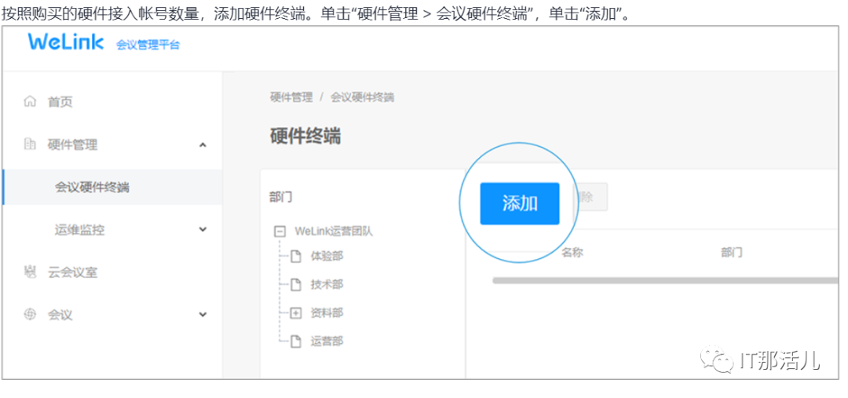Click the document icon beside 技术部
Image resolution: width=848 pixels, height=398 pixels.
(295, 284)
